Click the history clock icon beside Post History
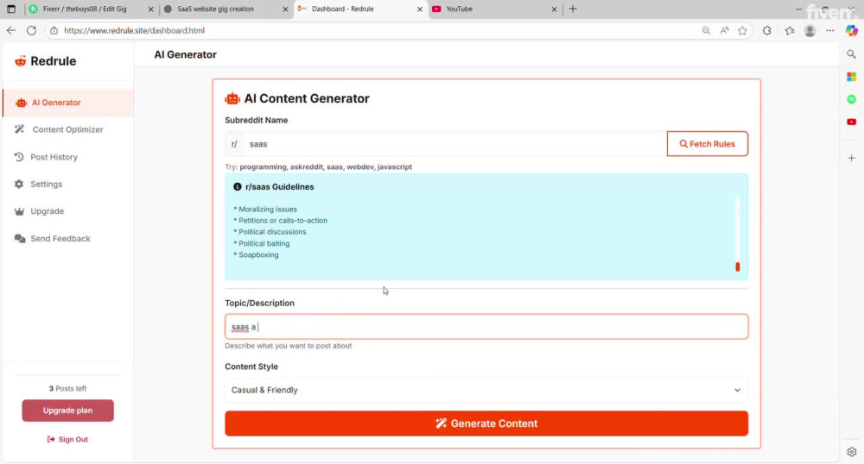Viewport: 864px width, 464px height. pyautogui.click(x=19, y=157)
